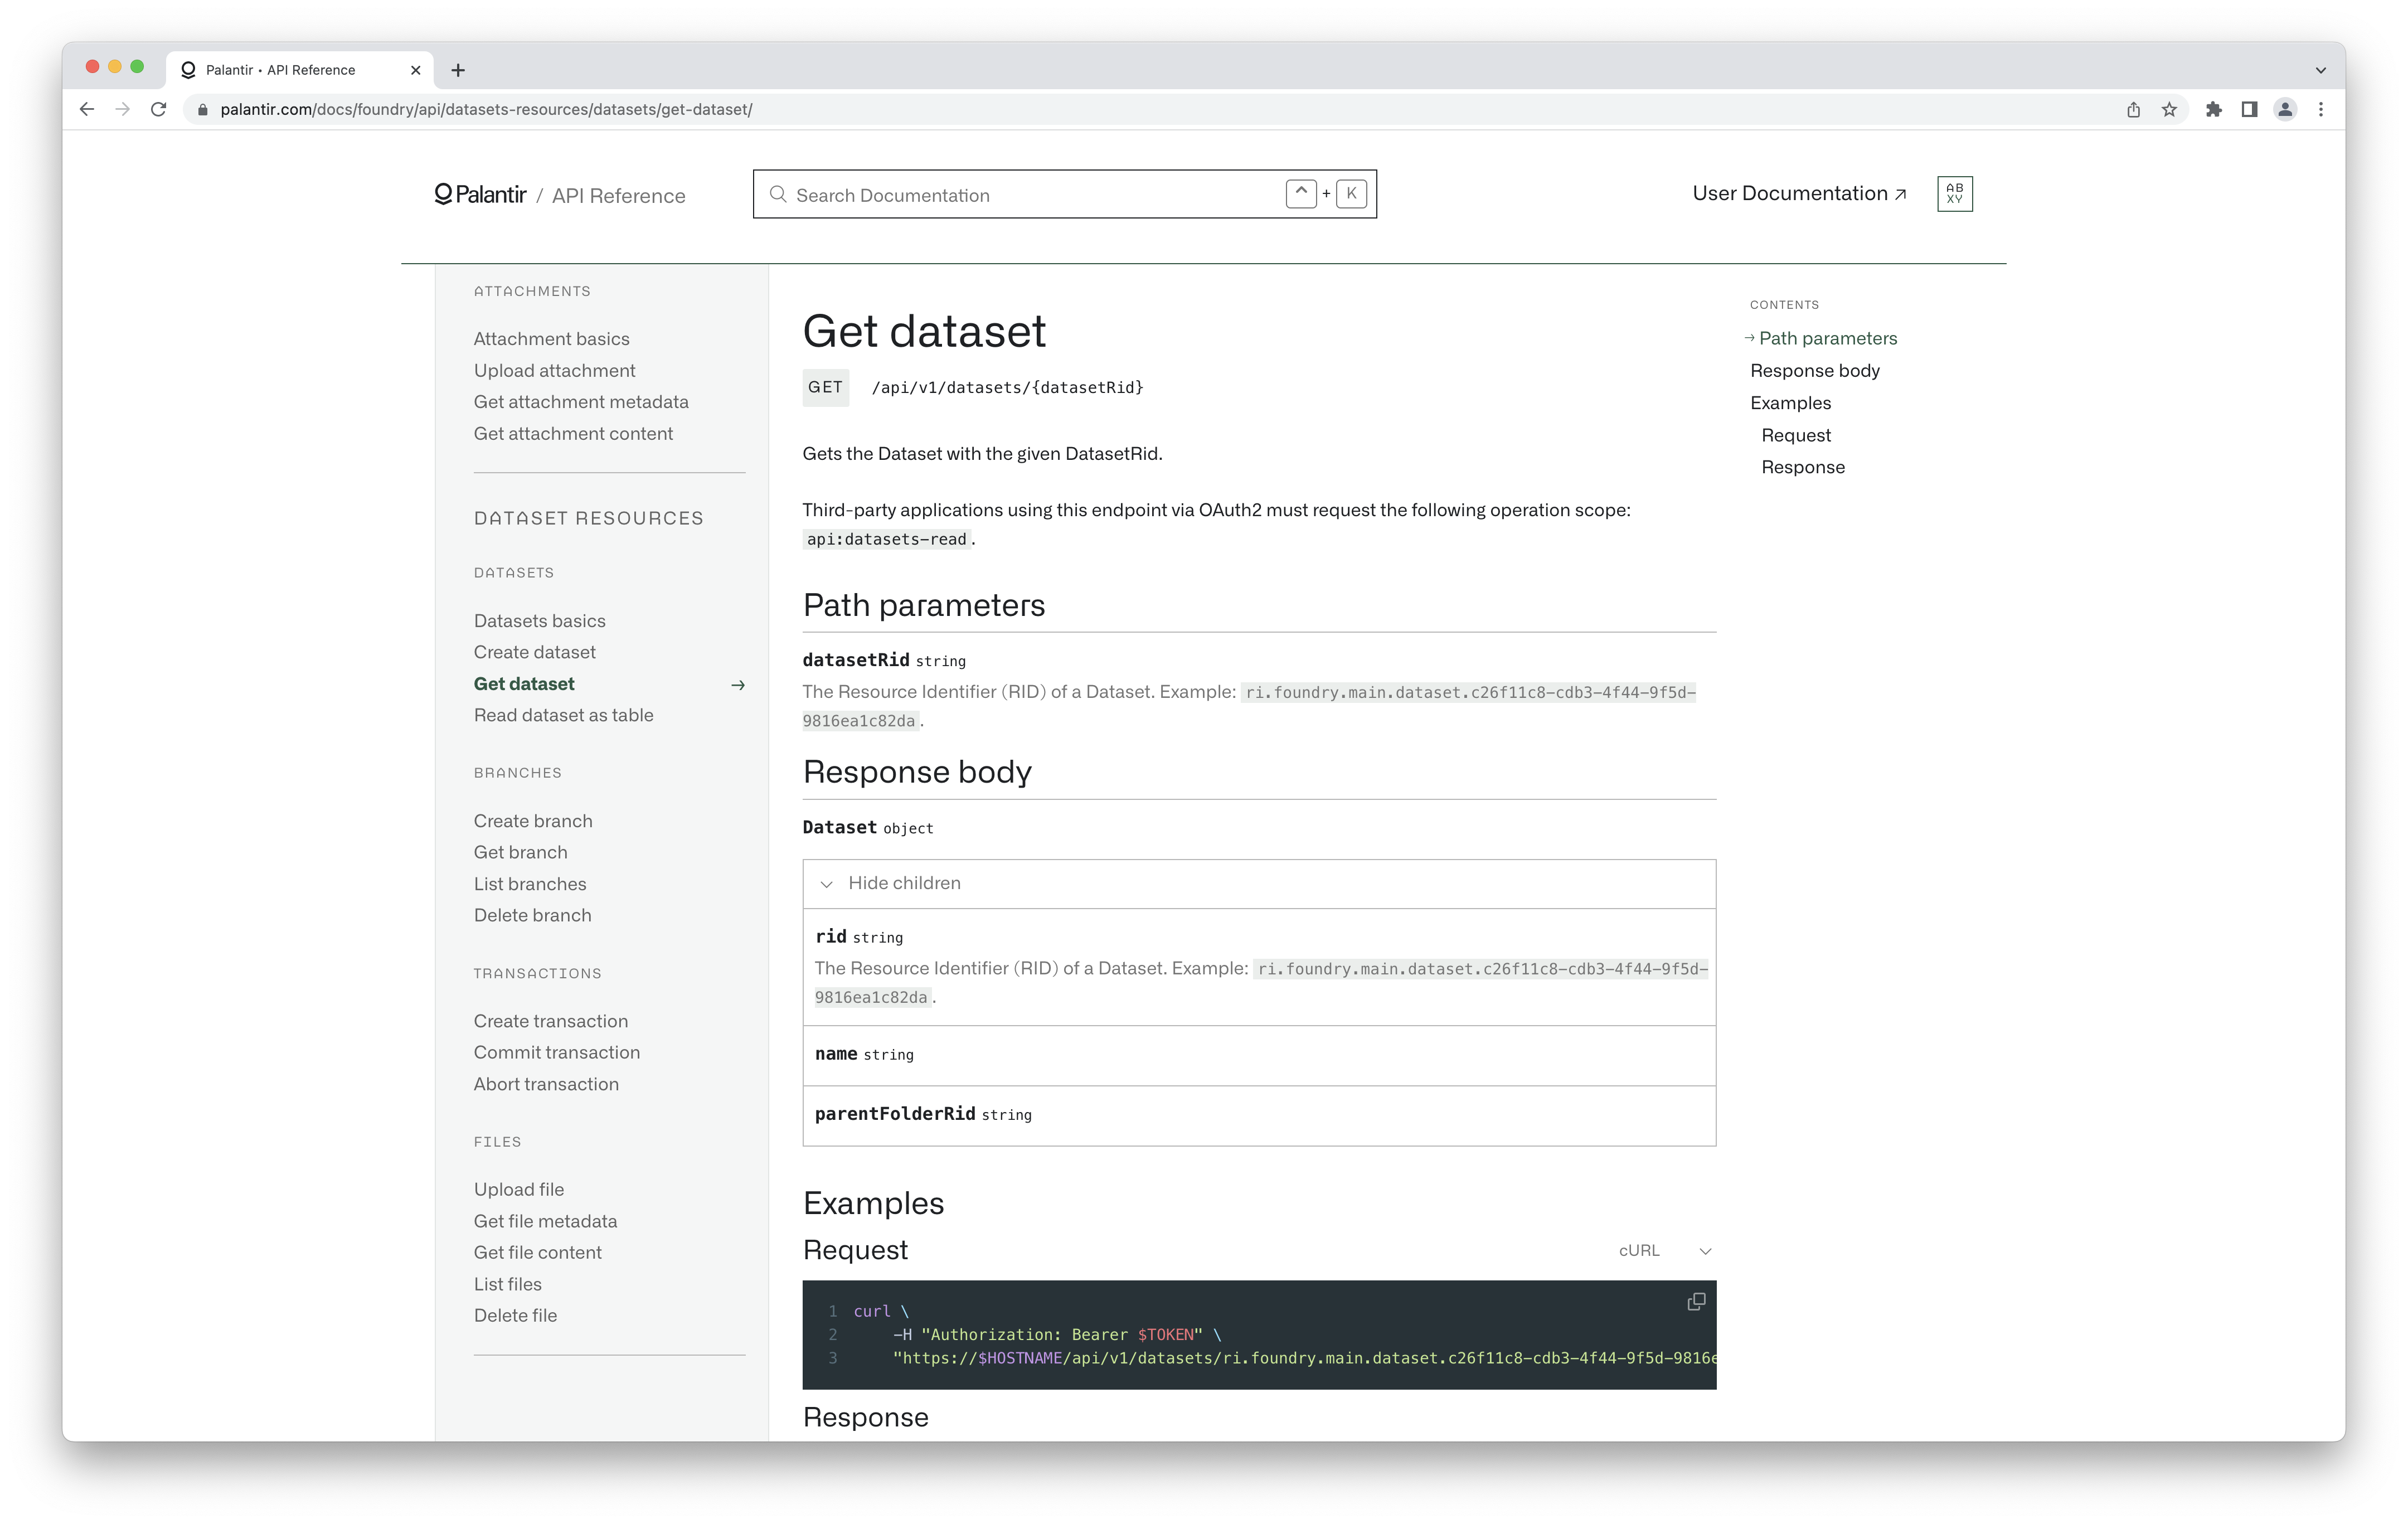Open Delete file page

click(x=515, y=1315)
